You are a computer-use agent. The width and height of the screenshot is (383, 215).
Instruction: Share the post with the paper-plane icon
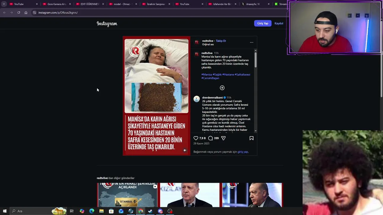tap(223, 138)
